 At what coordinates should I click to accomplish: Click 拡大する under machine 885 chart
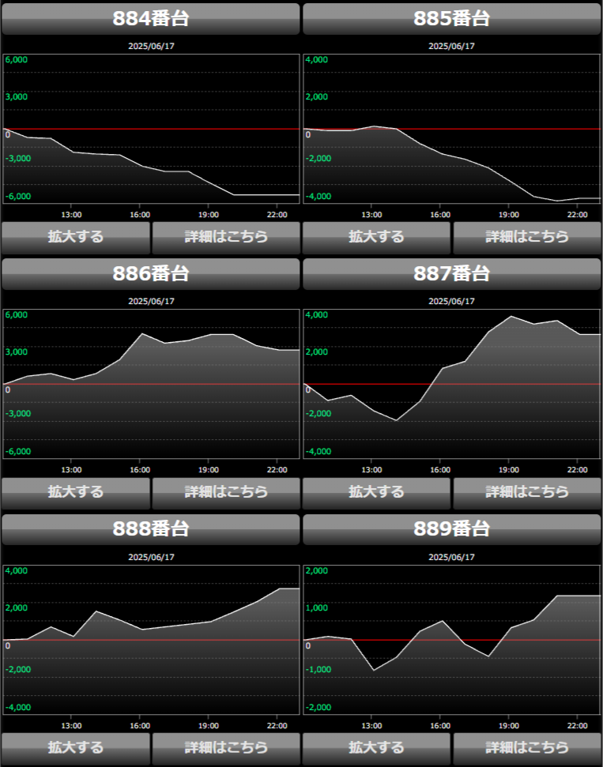376,238
